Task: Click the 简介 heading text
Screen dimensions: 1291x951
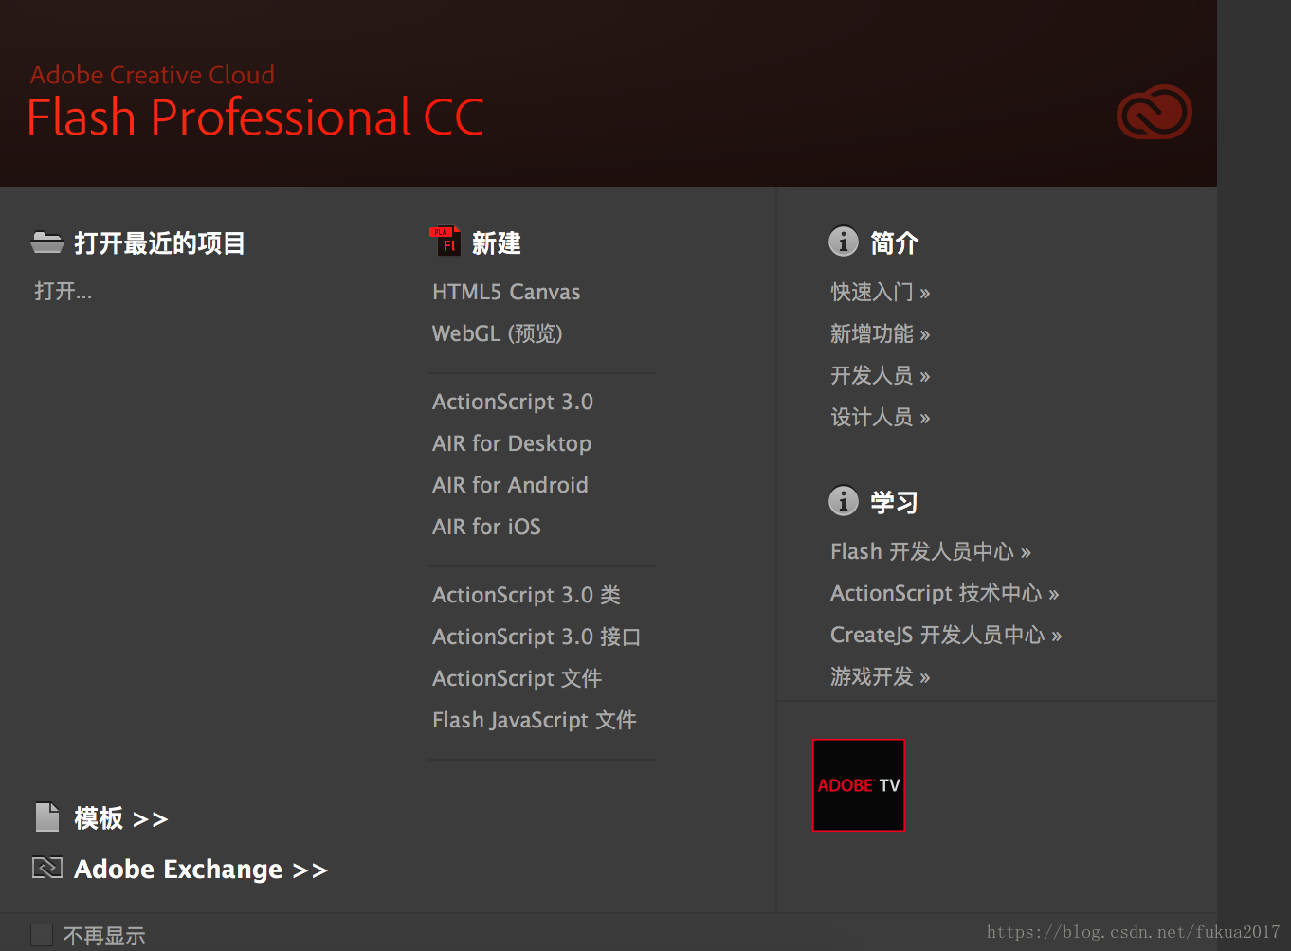Action: [895, 243]
